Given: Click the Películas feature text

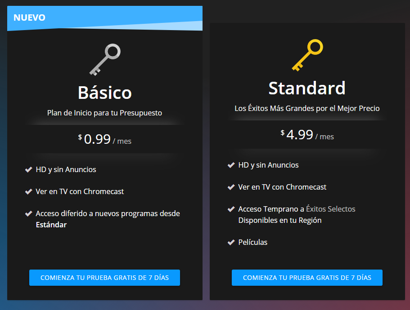Looking at the screenshot, I should pyautogui.click(x=252, y=242).
